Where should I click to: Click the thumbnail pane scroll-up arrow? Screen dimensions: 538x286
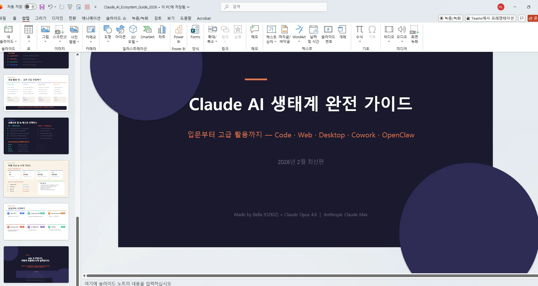pyautogui.click(x=77, y=54)
